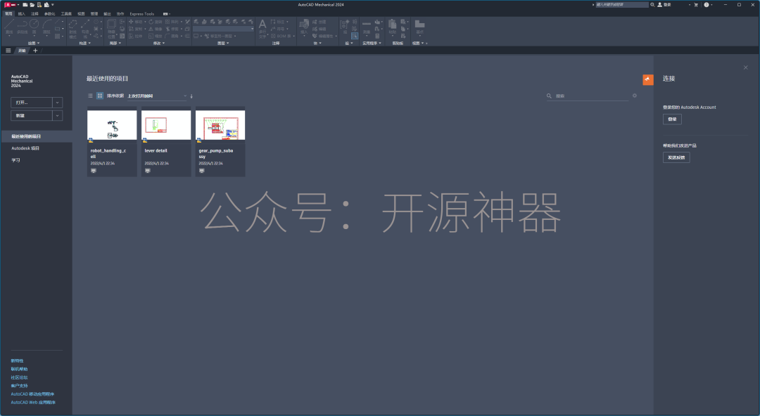
Task: Open the AutoCAD Web 应用程序 link
Action: 33,403
